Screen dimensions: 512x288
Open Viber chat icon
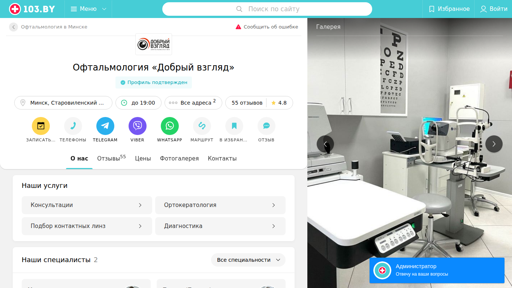[x=138, y=126]
